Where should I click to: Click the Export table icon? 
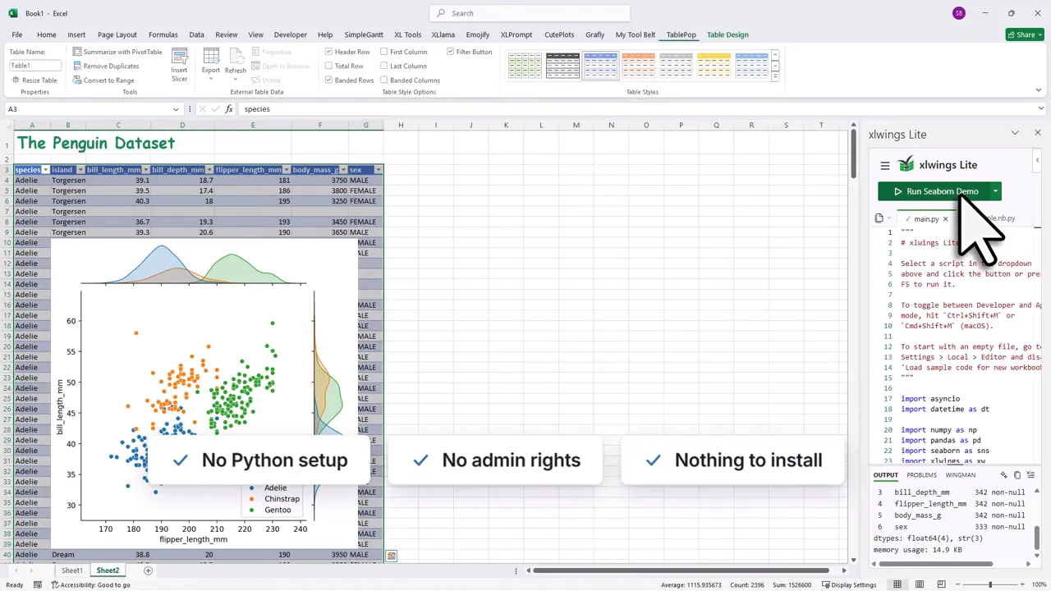tap(211, 56)
